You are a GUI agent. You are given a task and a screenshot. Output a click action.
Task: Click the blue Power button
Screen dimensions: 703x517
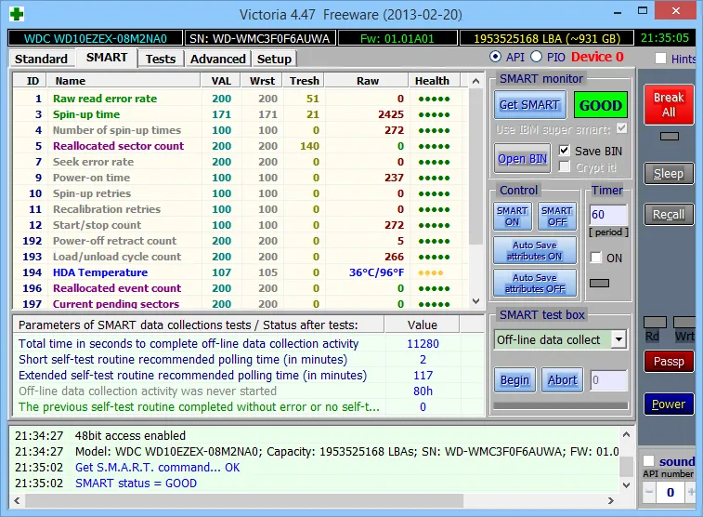tap(669, 404)
